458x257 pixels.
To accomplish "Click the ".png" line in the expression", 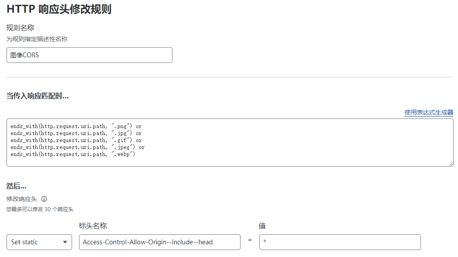I will click(76, 126).
